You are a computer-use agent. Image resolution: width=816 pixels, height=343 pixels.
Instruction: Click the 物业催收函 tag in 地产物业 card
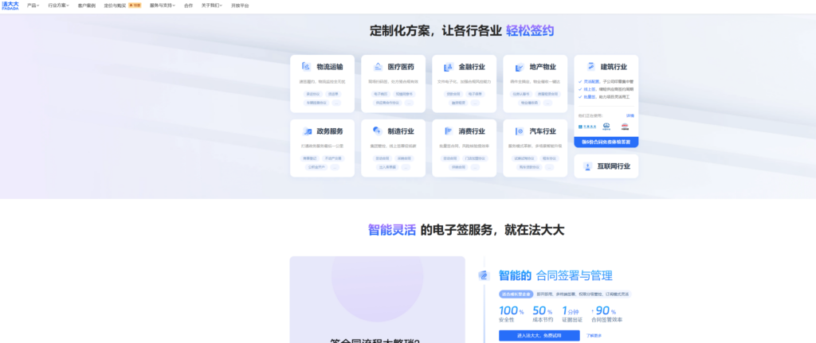[x=529, y=103]
